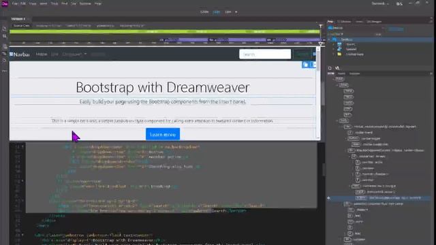436x245 pixels.
Task: Open the Edit menu
Action: point(23,3)
